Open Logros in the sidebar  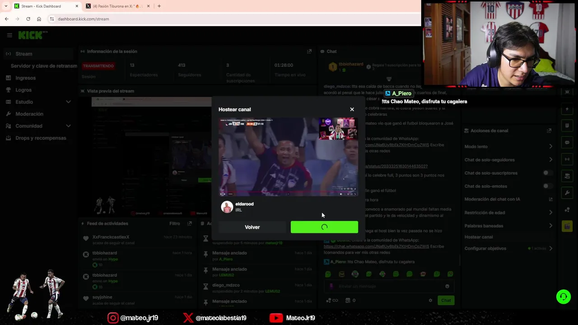pos(23,90)
